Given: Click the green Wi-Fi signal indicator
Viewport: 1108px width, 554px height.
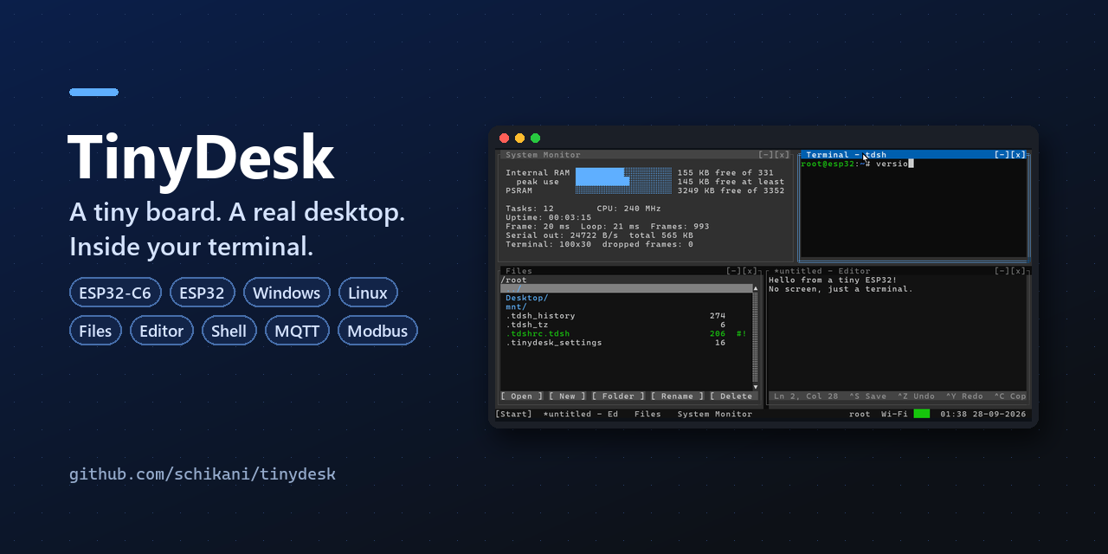Looking at the screenshot, I should coord(921,414).
